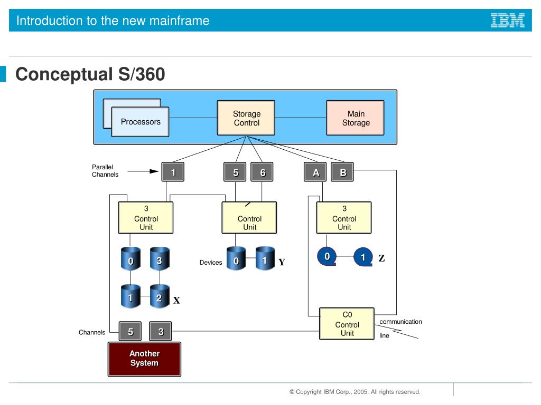Click tape device 1 in group Z
541x405 pixels.
tap(363, 257)
